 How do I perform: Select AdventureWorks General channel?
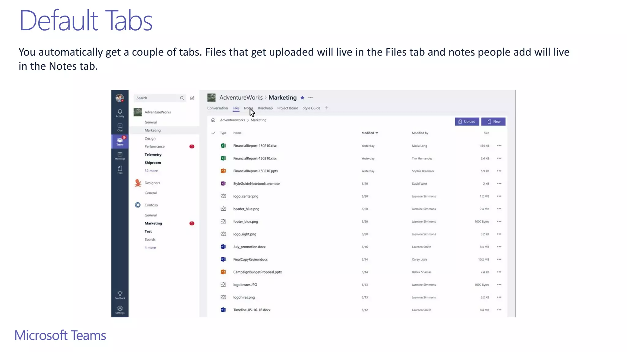[151, 122]
